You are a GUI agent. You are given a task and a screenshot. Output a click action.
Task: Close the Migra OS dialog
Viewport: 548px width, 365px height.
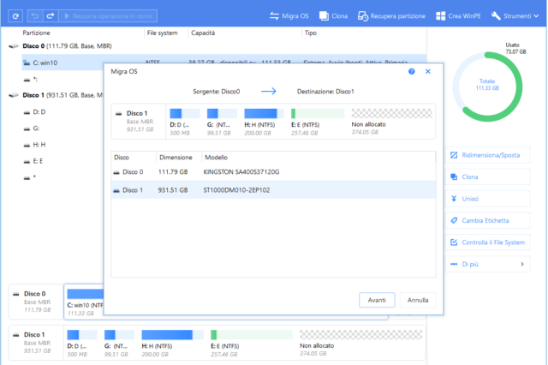click(429, 71)
